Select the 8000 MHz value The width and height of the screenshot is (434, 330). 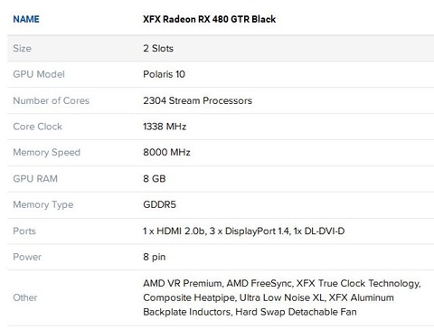coord(166,152)
